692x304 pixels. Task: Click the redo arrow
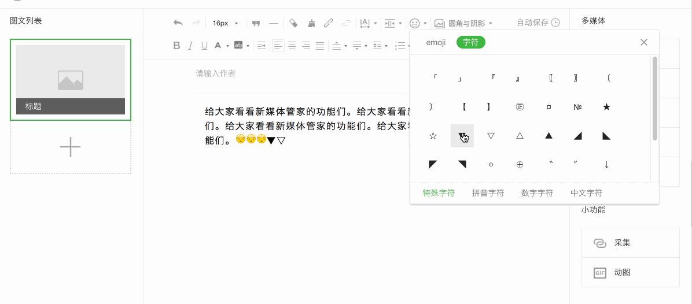coord(196,23)
